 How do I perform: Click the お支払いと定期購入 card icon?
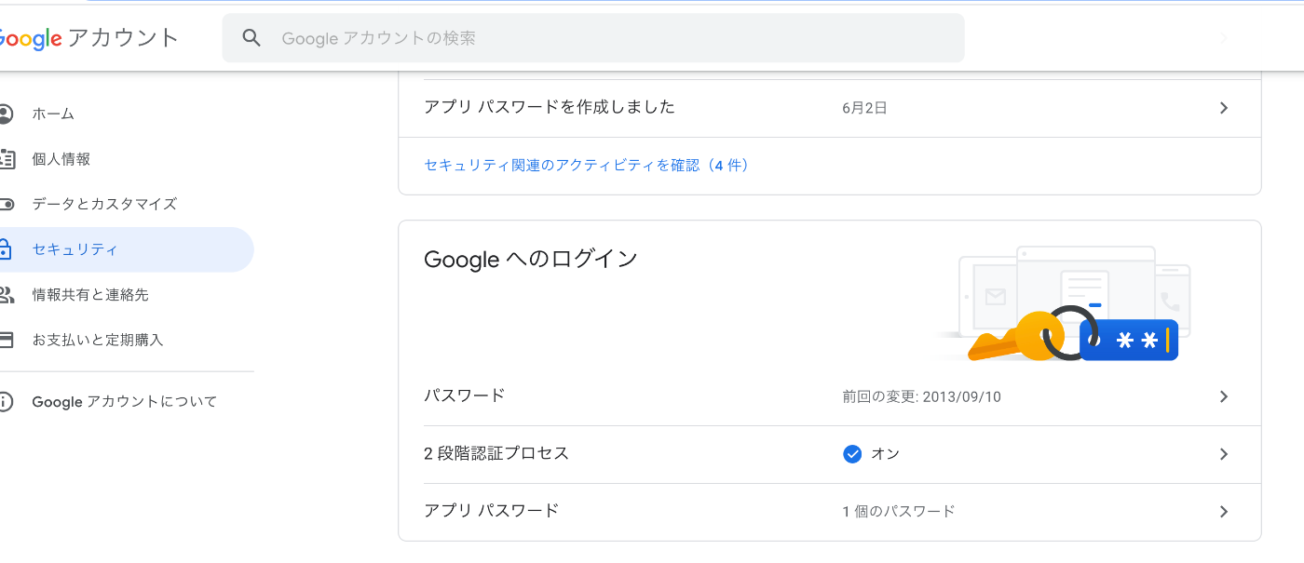[x=6, y=340]
